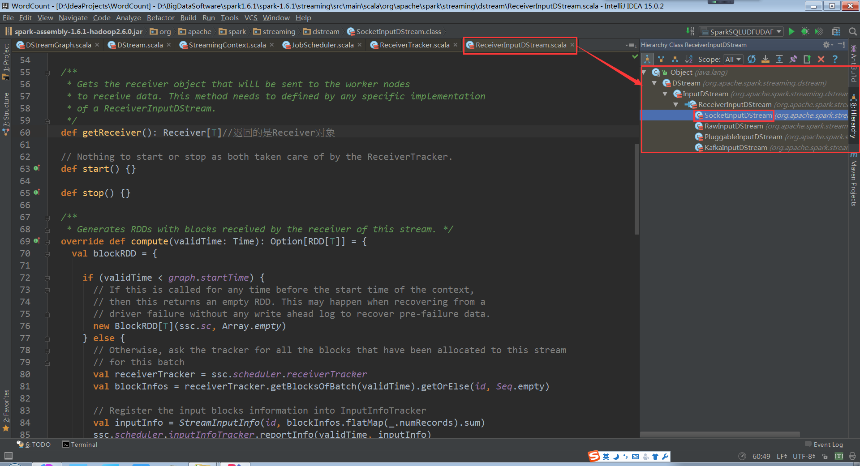
Task: Open Search Everywhere magnifier
Action: pyautogui.click(x=853, y=31)
